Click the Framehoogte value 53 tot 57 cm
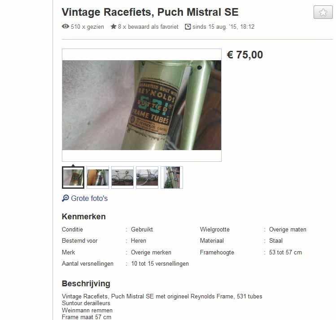Viewport: 336px width, 320px height. pyautogui.click(x=285, y=252)
